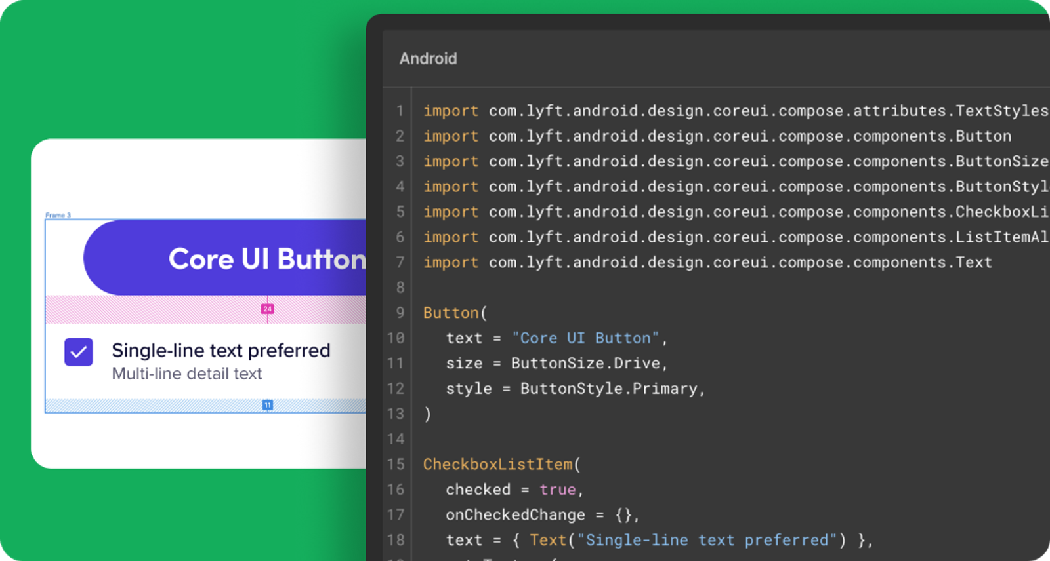Click the import line containing components.ListItemAl

736,237
